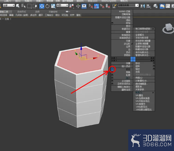Open the MAXScript(M) menu
The image size is (174, 151).
(x=109, y=1)
